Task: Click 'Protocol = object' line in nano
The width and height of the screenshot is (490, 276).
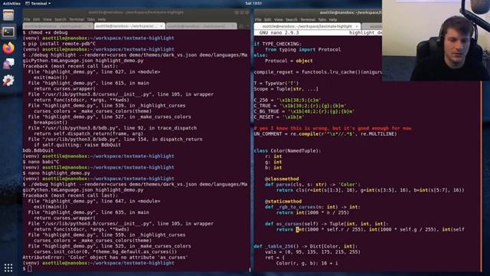Action: point(289,61)
